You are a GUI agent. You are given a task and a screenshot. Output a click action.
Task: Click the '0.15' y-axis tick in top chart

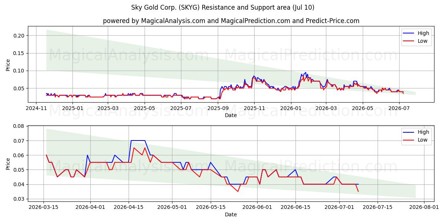(x=19, y=53)
